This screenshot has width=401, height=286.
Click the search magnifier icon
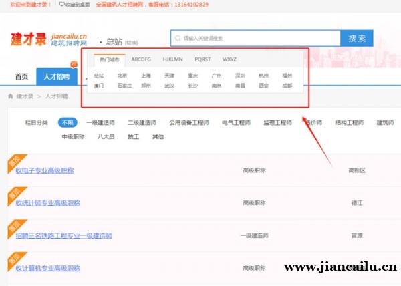(178, 38)
